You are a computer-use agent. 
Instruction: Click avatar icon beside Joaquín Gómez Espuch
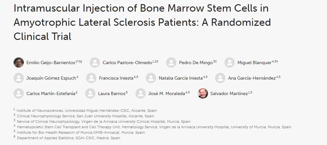click(x=19, y=78)
